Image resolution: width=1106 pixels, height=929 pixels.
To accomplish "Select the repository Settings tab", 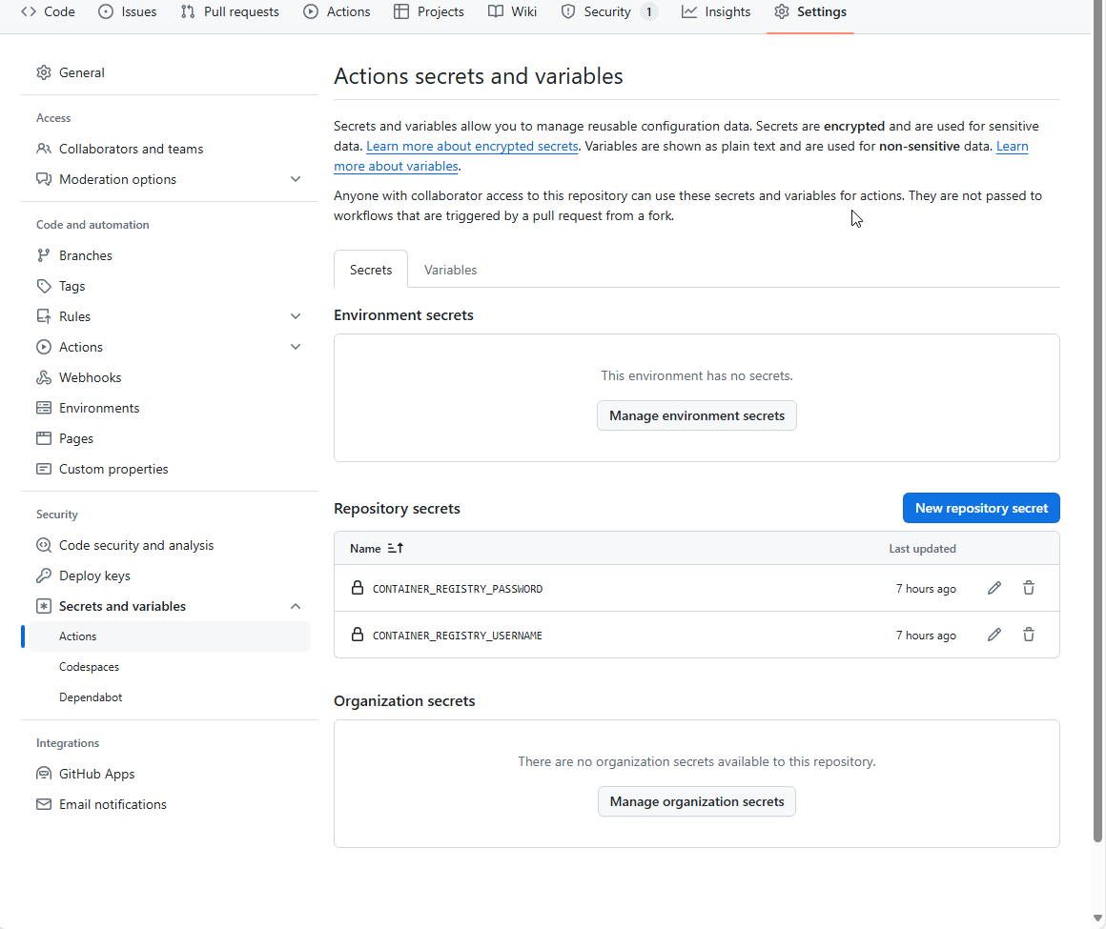I will pyautogui.click(x=810, y=12).
